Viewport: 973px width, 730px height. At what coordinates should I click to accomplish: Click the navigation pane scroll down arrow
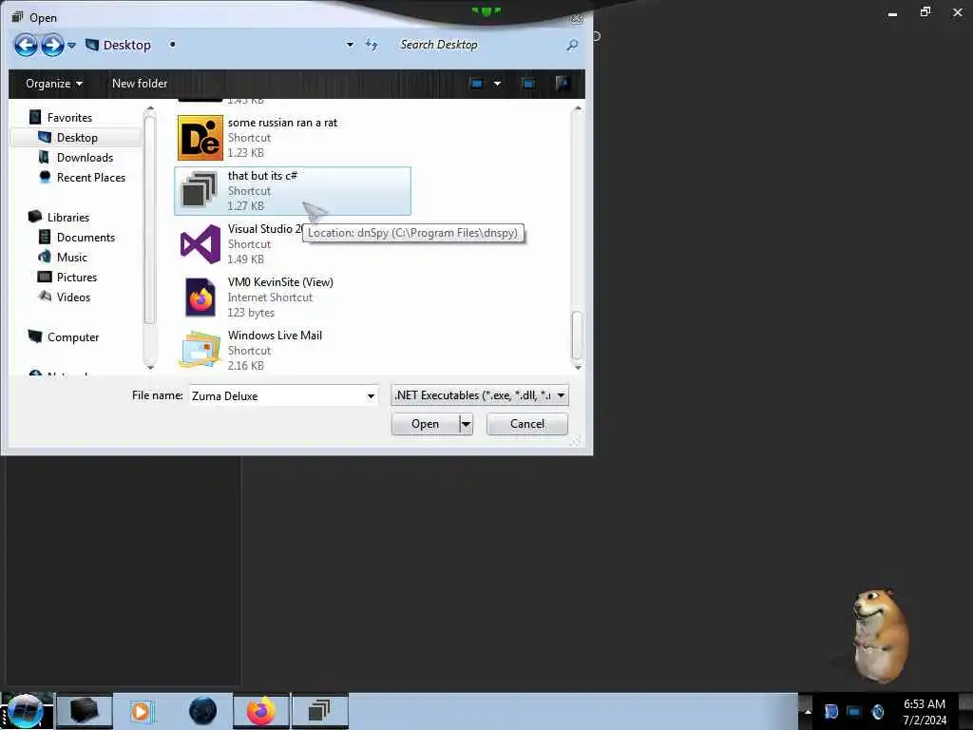coord(149,368)
